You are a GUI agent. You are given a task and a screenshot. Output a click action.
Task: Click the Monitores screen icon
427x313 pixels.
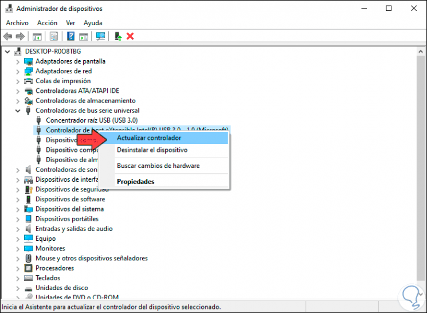(x=28, y=248)
